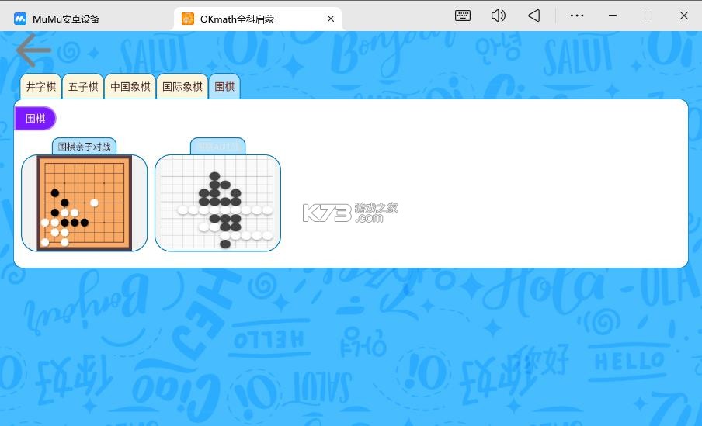Toggle the emulator volume speaker icon
702x426 pixels.
point(498,16)
